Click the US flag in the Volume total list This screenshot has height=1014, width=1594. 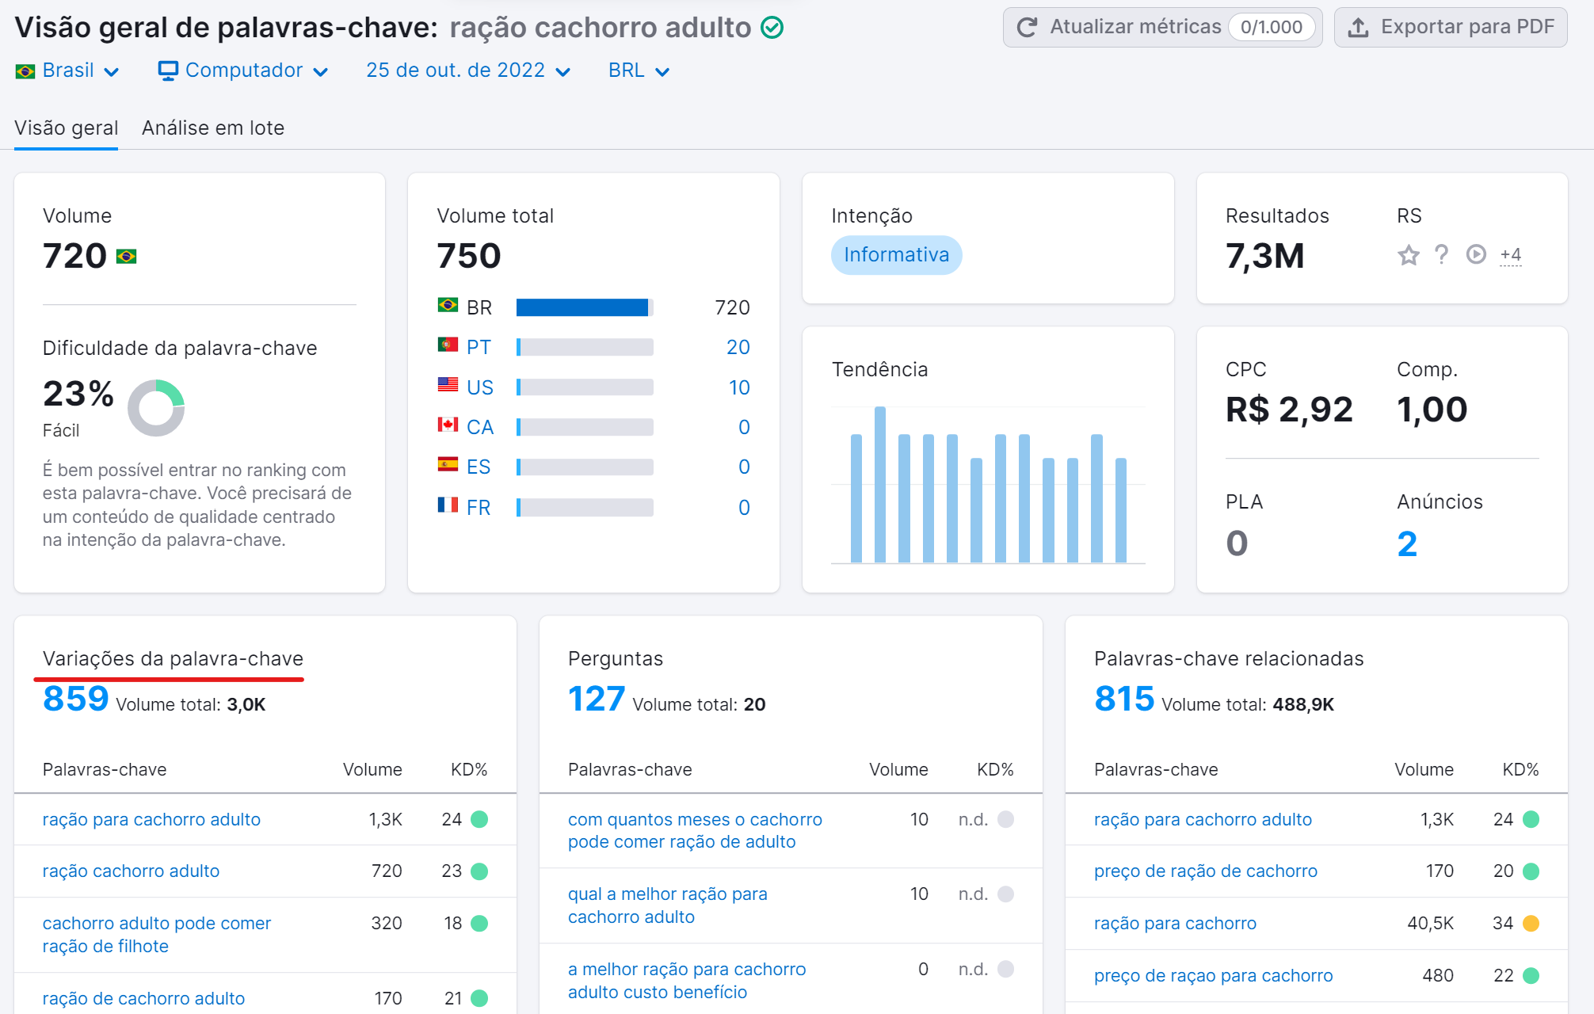(448, 387)
